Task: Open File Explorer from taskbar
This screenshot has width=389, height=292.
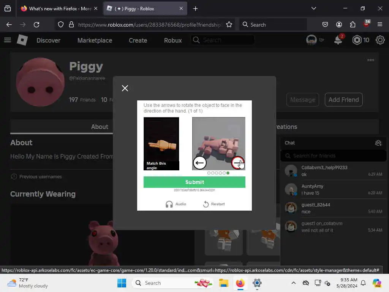Action: tap(223, 283)
